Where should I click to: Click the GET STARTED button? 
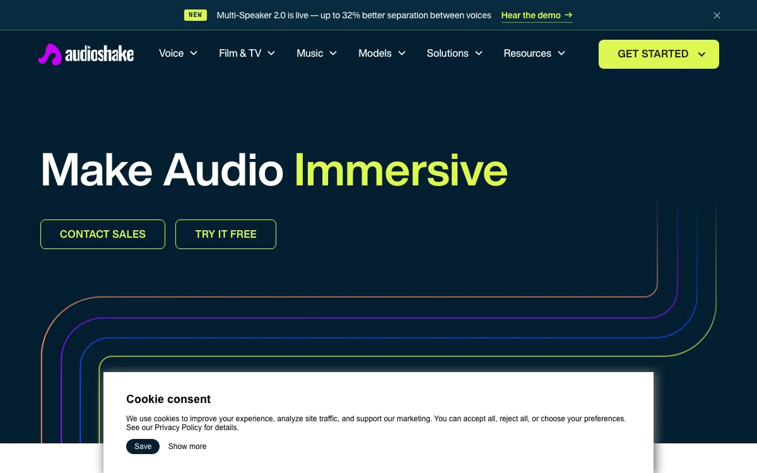point(659,54)
